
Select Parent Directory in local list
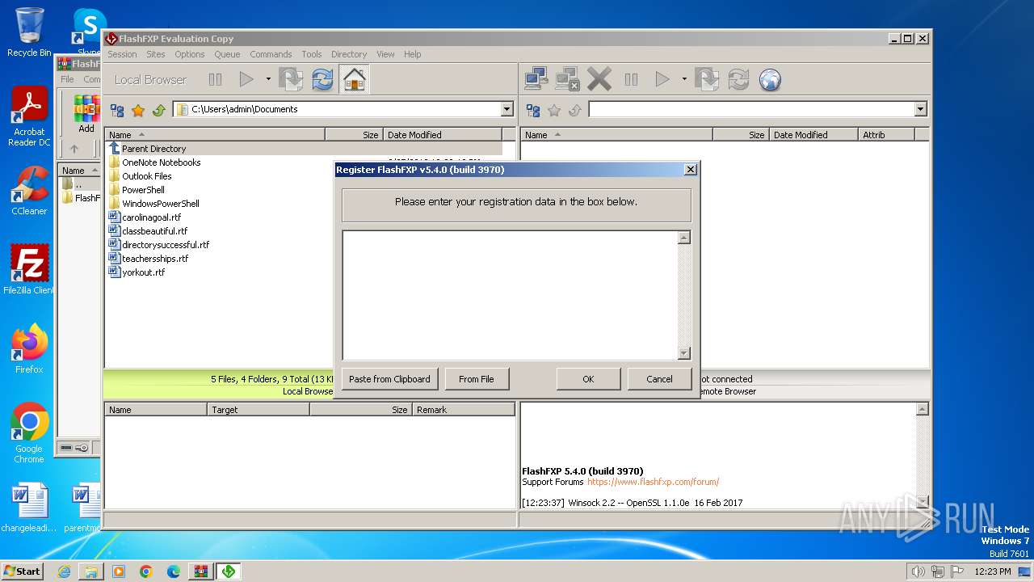pos(153,149)
